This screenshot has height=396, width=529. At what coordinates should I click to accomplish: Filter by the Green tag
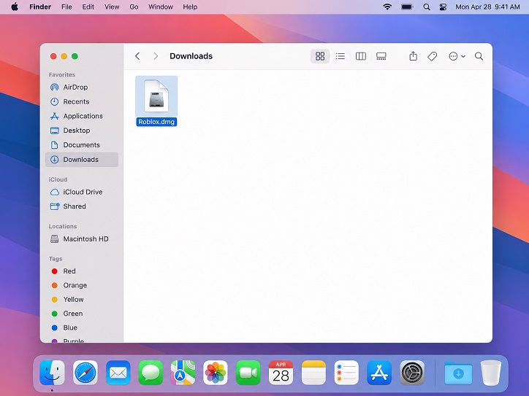[x=82, y=314]
